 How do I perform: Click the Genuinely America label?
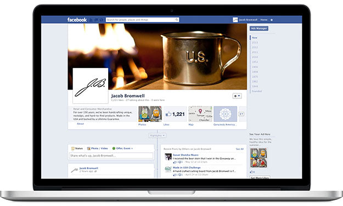[x=225, y=125]
